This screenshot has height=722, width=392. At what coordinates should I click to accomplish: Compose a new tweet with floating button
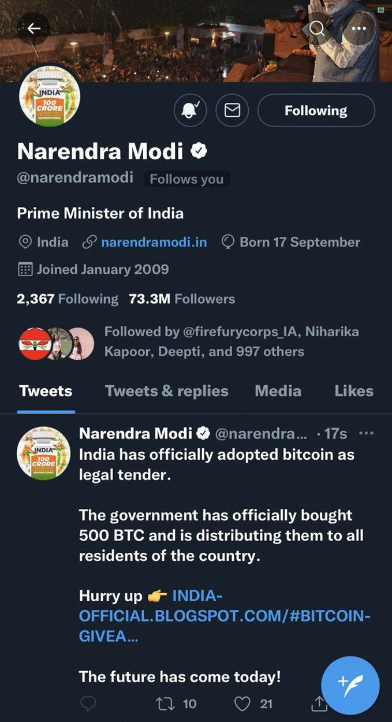[350, 685]
